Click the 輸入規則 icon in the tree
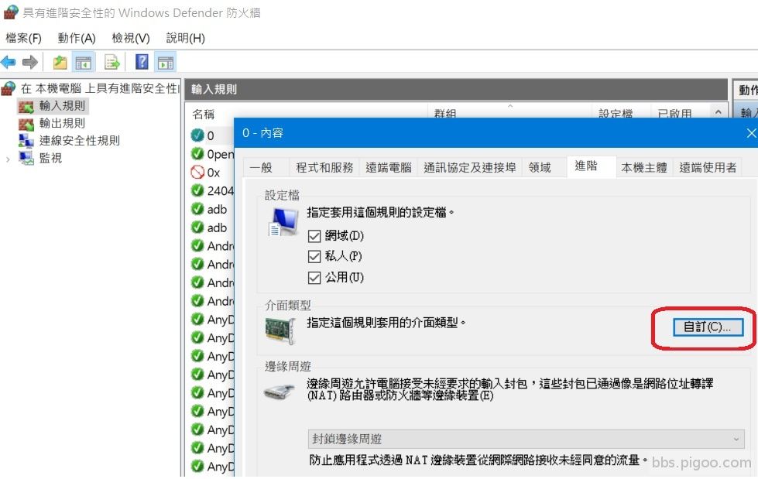The width and height of the screenshot is (758, 479). [26, 106]
